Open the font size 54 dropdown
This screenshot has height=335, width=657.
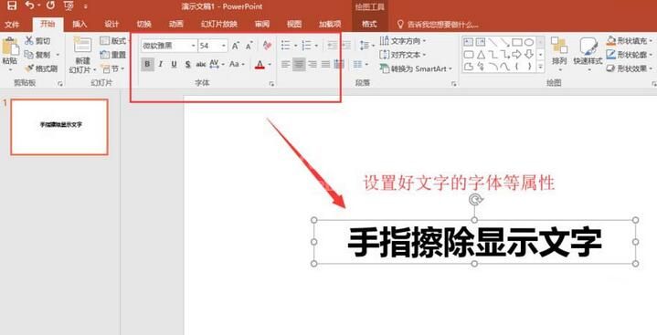(224, 46)
